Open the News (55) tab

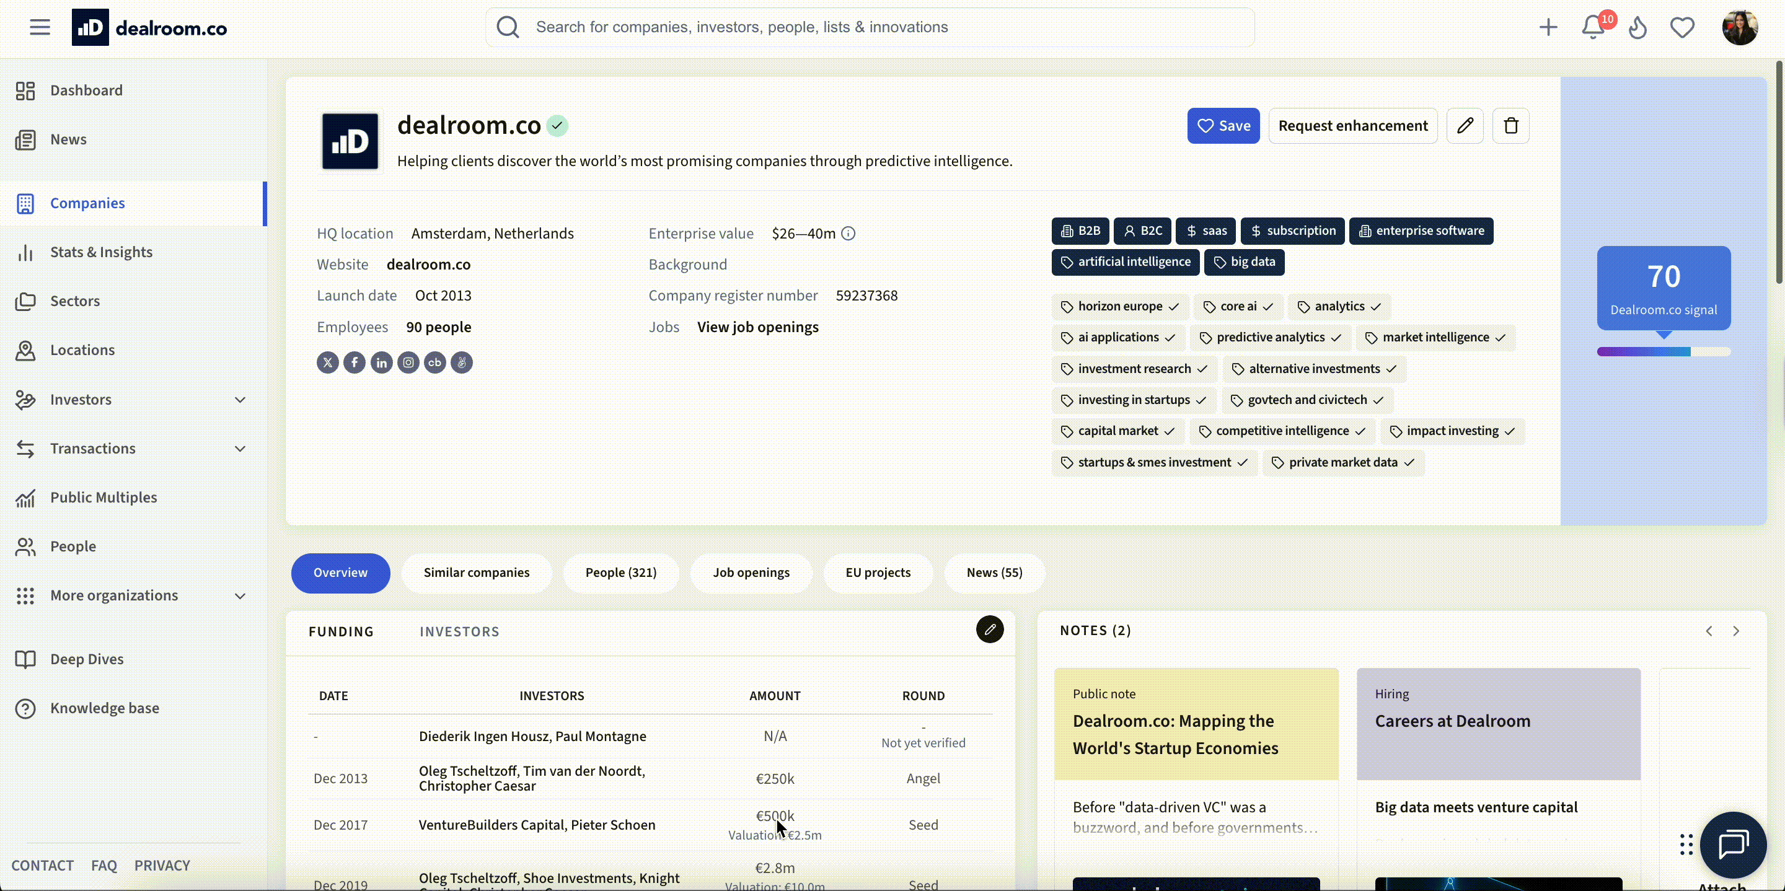point(994,573)
